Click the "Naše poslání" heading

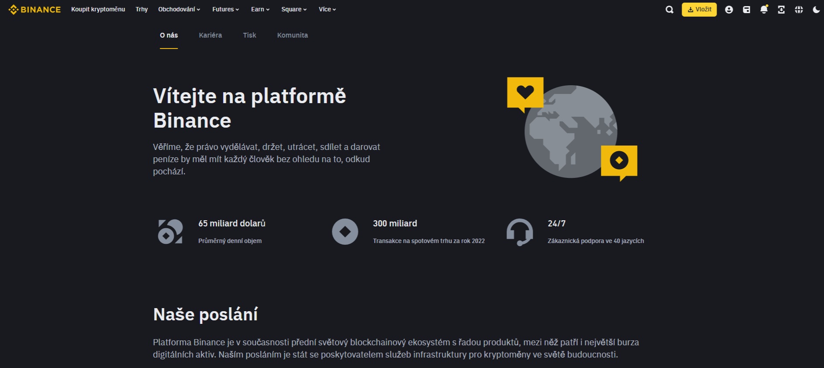pos(205,314)
